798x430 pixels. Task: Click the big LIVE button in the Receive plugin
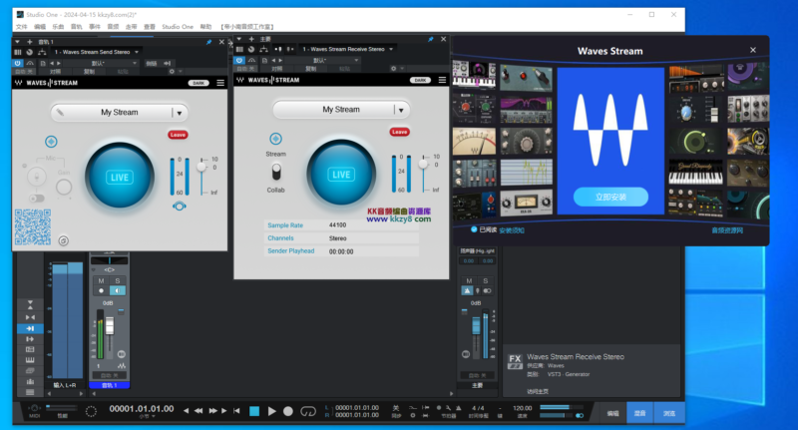341,174
